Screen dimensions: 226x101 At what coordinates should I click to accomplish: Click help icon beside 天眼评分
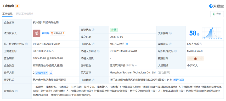pyautogui.click(x=170, y=33)
